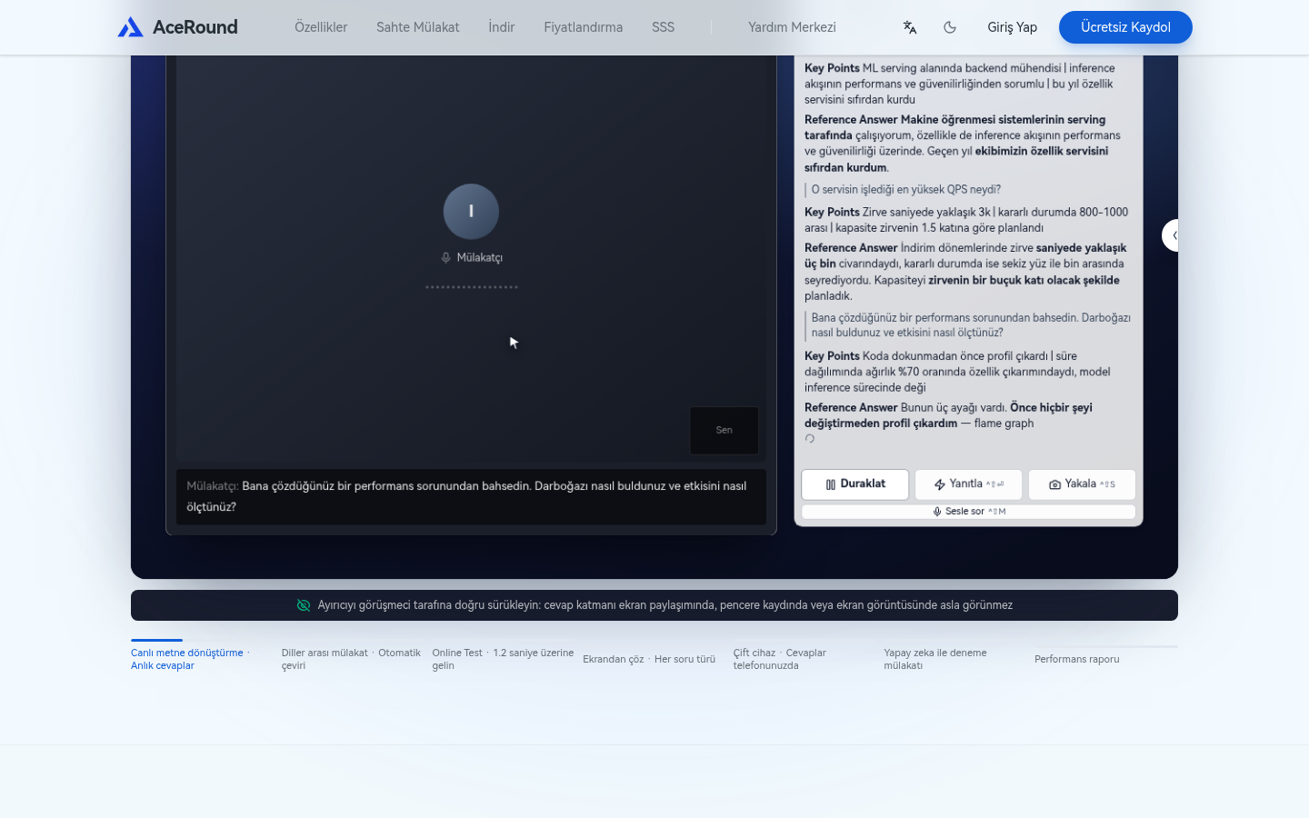This screenshot has width=1309, height=818.
Task: Click Giriş Yap login link
Action: point(1013,27)
